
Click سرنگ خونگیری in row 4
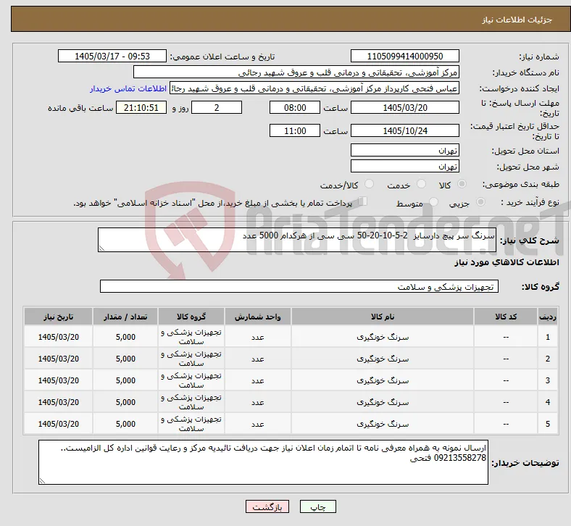[383, 402]
